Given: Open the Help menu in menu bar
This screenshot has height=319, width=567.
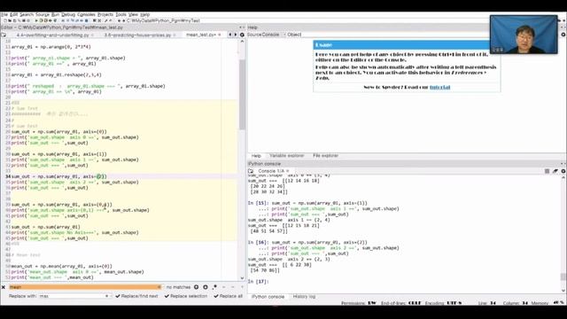Looking at the screenshot, I should coord(145,14).
